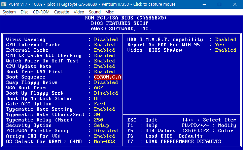243x150 pixels.
Task: Click the Disabled value of Swap Floppy Drive
Action: tap(106, 82)
